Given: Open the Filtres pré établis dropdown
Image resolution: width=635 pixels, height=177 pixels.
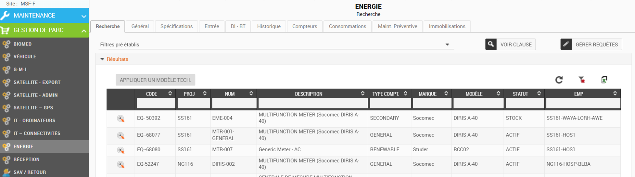Looking at the screenshot, I should tap(447, 44).
